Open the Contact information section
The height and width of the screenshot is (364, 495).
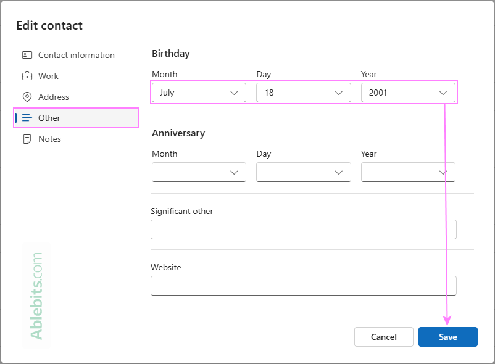76,55
